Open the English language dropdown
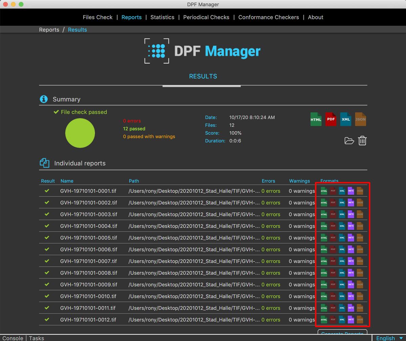Screen dimensions: 406x341 388,338
